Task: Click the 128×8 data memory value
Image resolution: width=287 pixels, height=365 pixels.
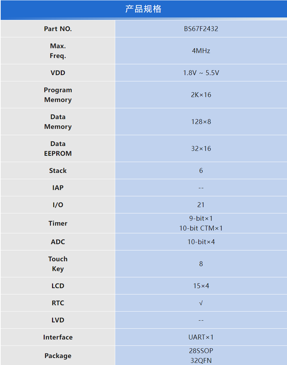Action: [201, 122]
